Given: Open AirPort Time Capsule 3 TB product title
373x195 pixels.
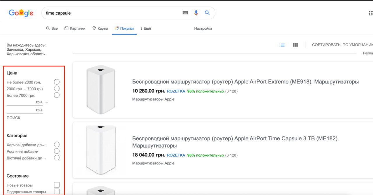Looking at the screenshot, I should (x=235, y=142).
